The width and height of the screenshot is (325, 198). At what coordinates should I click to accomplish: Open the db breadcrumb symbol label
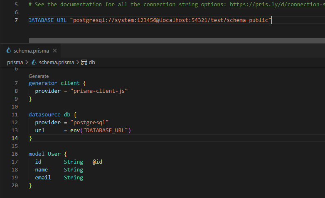[92, 62]
